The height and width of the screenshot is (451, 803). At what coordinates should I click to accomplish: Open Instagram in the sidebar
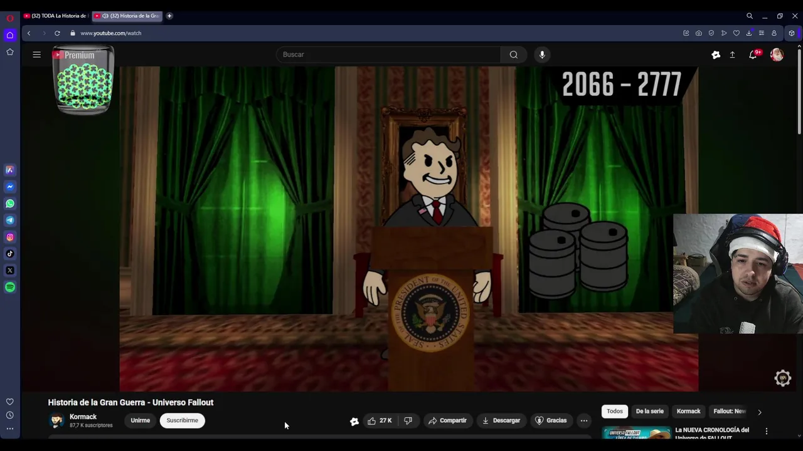[10, 237]
